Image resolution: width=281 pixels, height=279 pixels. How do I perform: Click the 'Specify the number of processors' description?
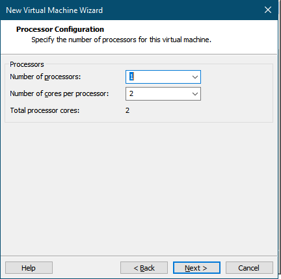tap(121, 40)
